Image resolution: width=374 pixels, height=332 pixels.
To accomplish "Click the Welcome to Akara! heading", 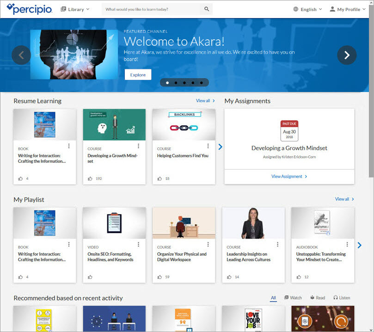I will coord(174,41).
